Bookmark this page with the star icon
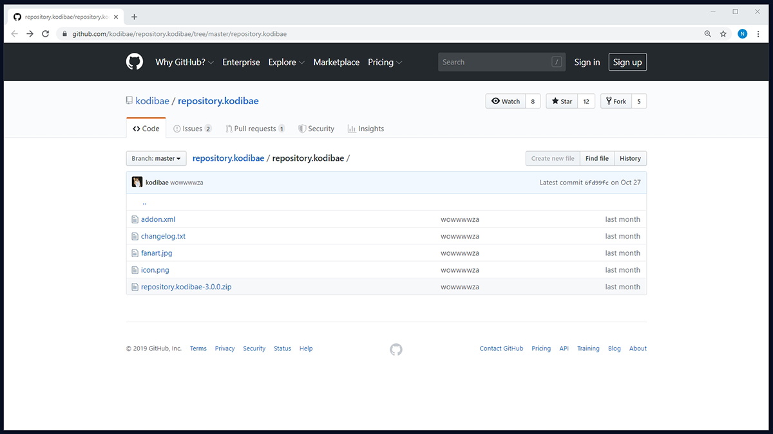Image resolution: width=773 pixels, height=434 pixels. coord(723,34)
